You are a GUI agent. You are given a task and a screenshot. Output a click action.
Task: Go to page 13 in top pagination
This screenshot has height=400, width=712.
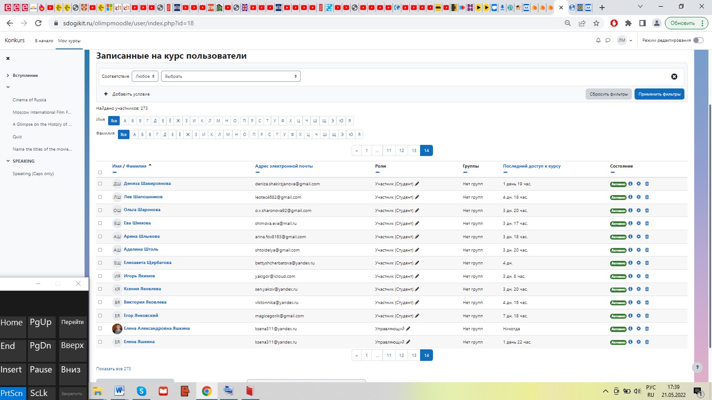[414, 151]
